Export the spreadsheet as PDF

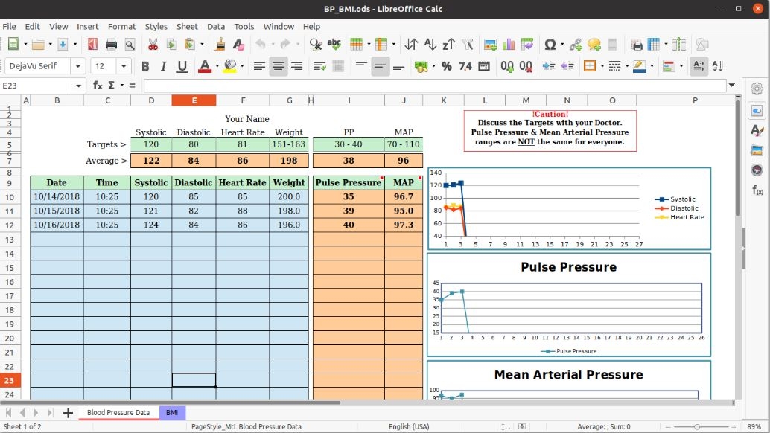click(x=92, y=45)
